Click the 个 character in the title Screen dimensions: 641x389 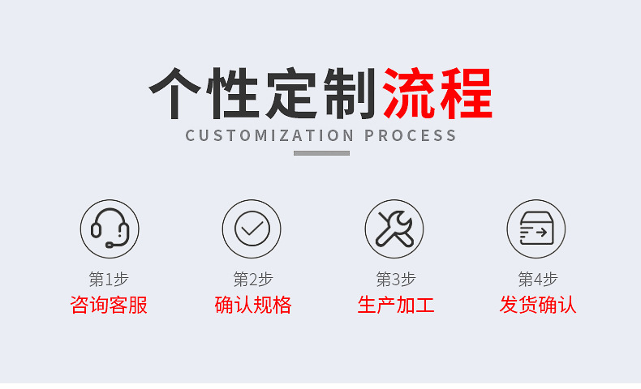[x=175, y=93]
